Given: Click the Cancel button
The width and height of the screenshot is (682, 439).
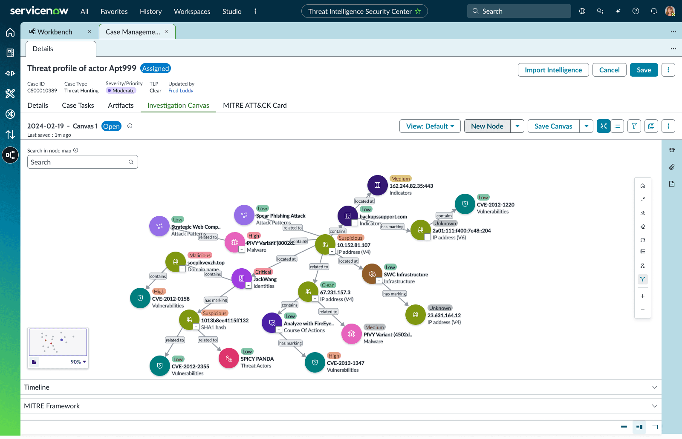Looking at the screenshot, I should pyautogui.click(x=610, y=70).
